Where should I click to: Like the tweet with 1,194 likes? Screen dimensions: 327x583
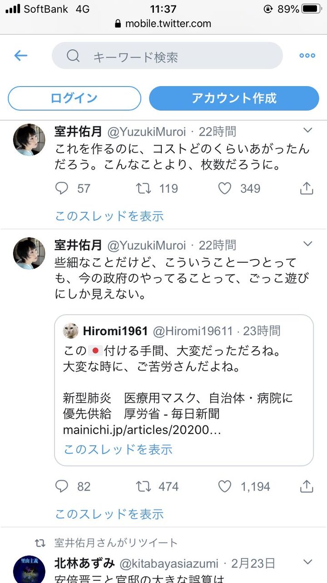(x=225, y=486)
